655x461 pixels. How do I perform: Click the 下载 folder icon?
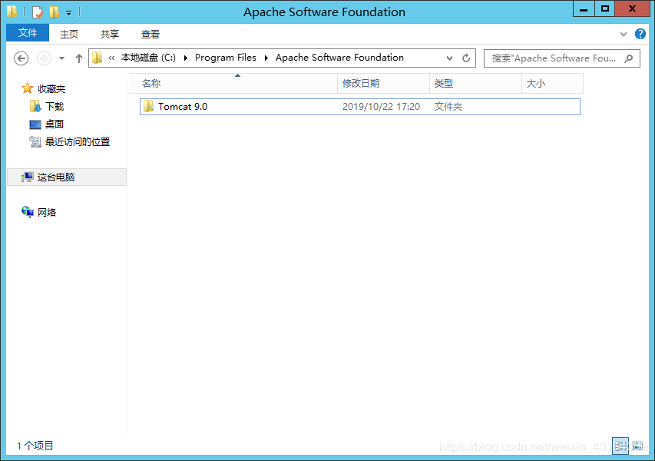(x=35, y=106)
